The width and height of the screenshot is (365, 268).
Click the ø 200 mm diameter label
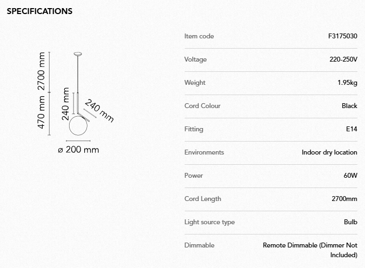(78, 150)
